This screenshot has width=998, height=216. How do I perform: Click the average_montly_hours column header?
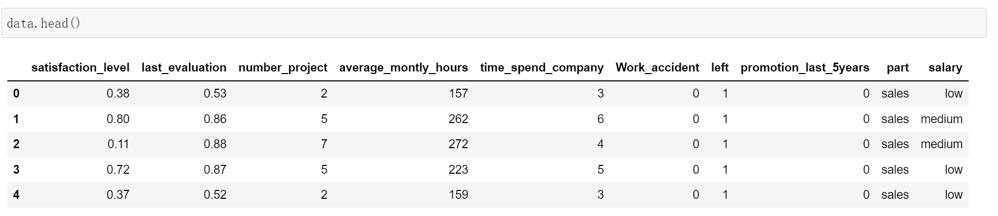click(x=403, y=68)
